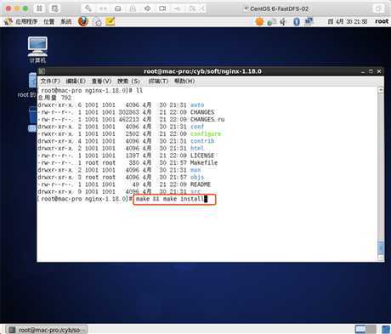Click the 'LICENSE' file entry
The width and height of the screenshot is (391, 334).
(202, 156)
